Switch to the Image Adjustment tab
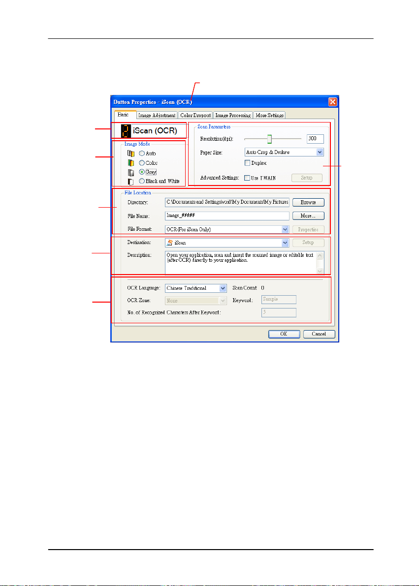 (157, 116)
